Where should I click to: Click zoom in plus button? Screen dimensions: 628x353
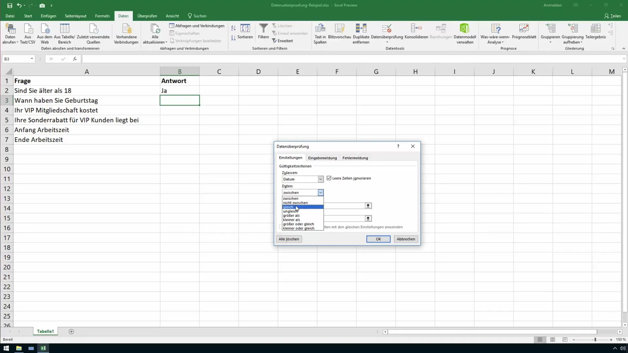pyautogui.click(x=611, y=340)
